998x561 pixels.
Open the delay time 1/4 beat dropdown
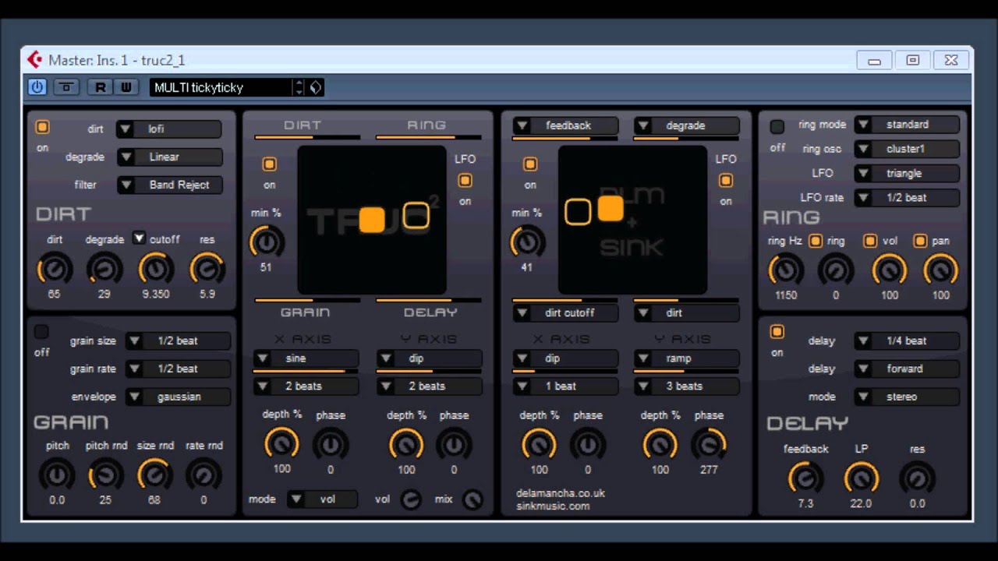point(907,341)
